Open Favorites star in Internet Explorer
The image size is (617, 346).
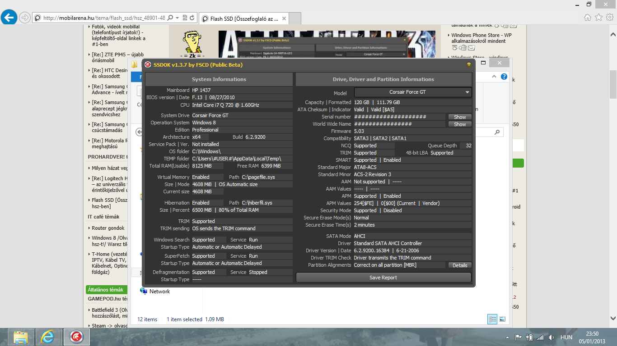(x=598, y=18)
